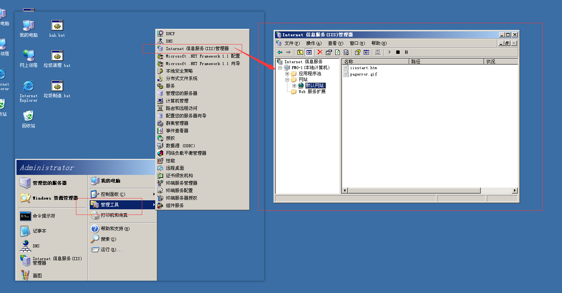The width and height of the screenshot is (562, 293).
Task: Open DHCP from the 管理工具 submenu
Action: 202,34
